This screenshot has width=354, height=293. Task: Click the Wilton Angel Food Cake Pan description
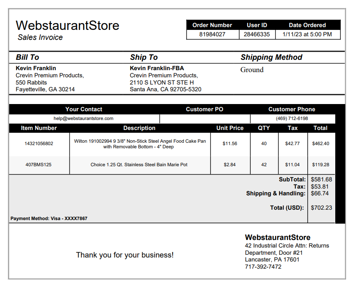[140, 144]
